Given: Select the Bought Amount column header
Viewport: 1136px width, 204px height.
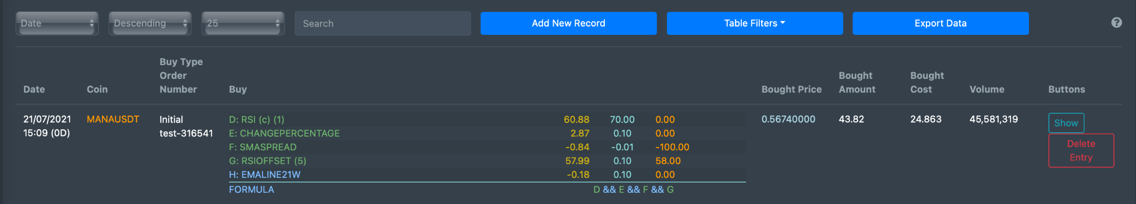Looking at the screenshot, I should pos(857,83).
